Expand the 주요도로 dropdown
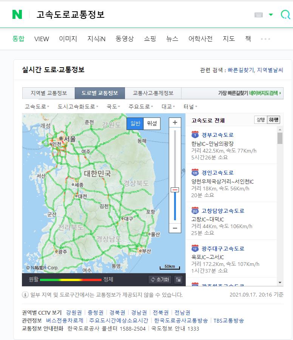 [x=141, y=107]
